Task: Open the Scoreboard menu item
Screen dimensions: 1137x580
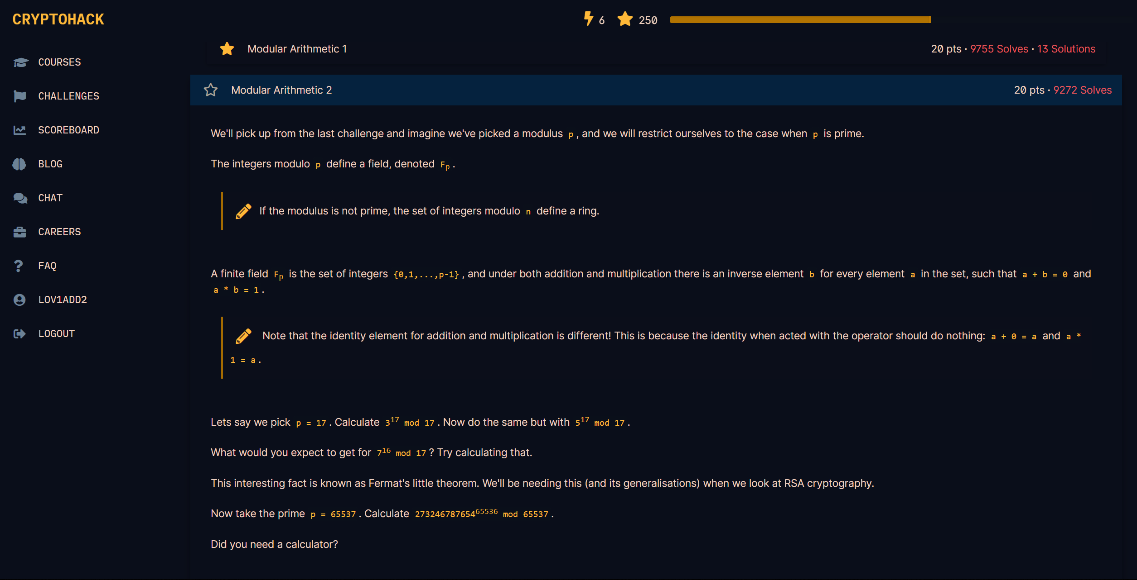Action: (68, 130)
